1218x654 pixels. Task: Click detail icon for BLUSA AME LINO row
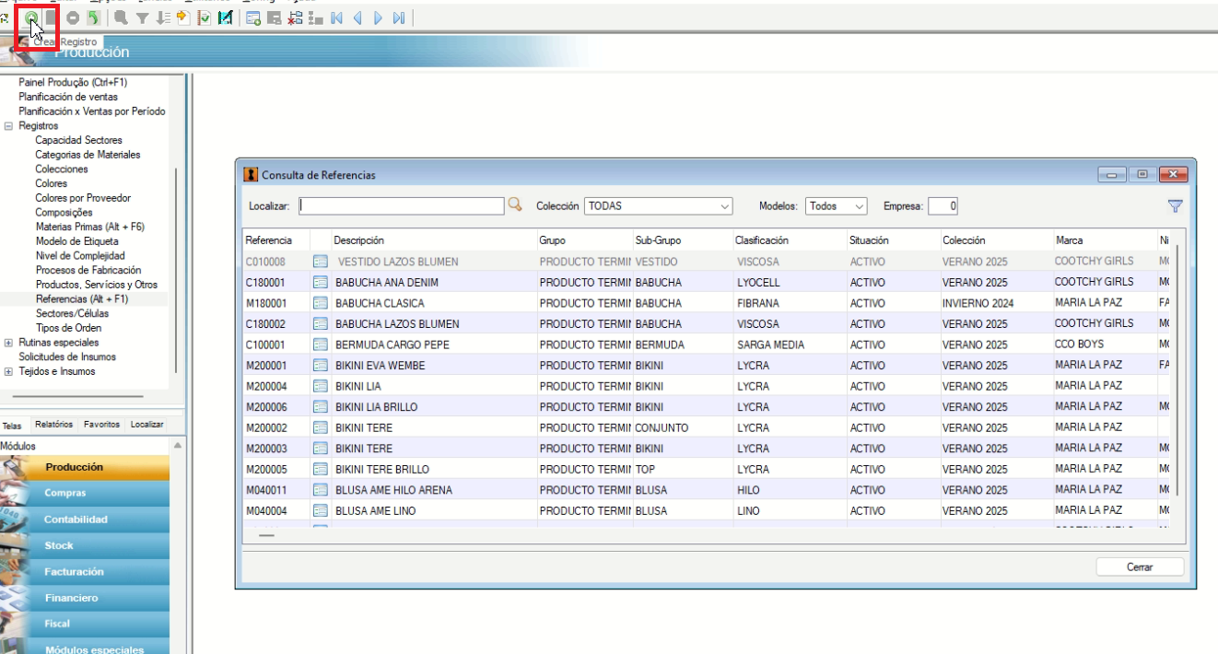point(321,510)
